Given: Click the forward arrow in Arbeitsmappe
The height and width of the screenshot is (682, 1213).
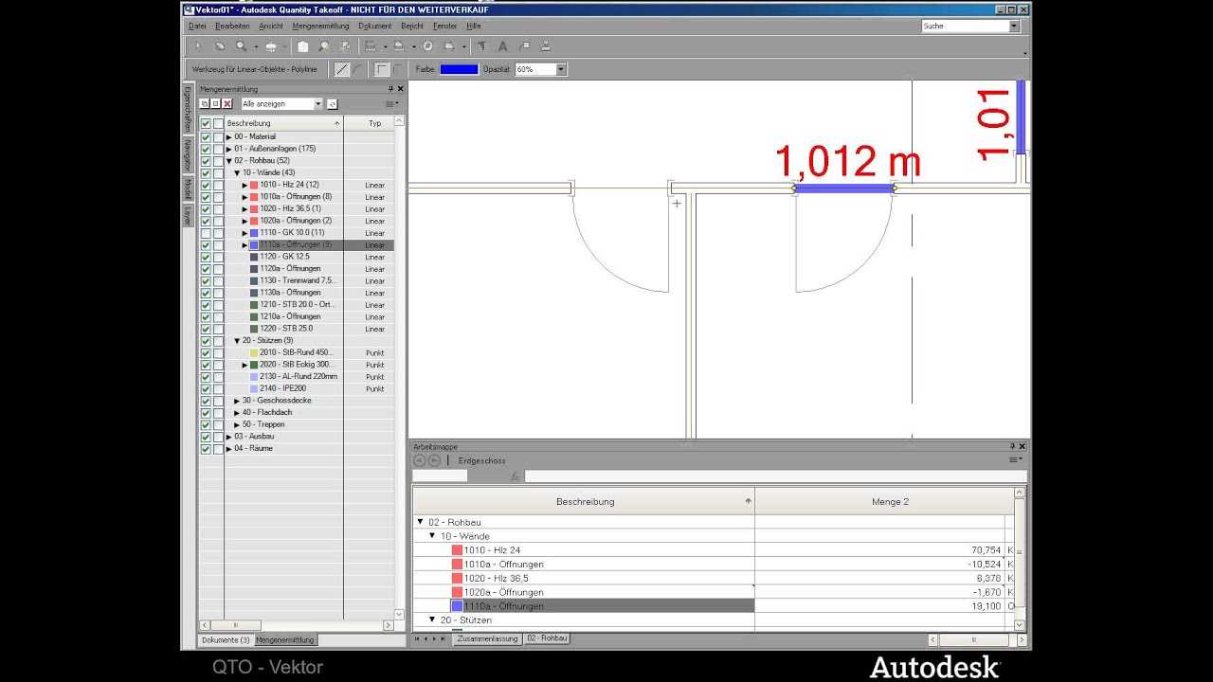Looking at the screenshot, I should (434, 460).
